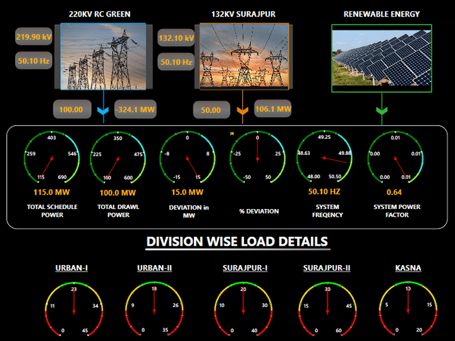Click the System Power Factor gauge
The width and height of the screenshot is (455, 341).
tap(395, 158)
